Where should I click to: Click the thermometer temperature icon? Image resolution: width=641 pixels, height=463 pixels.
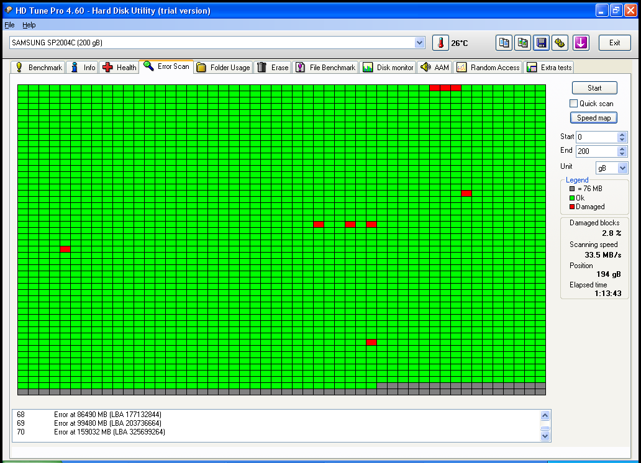pos(440,43)
